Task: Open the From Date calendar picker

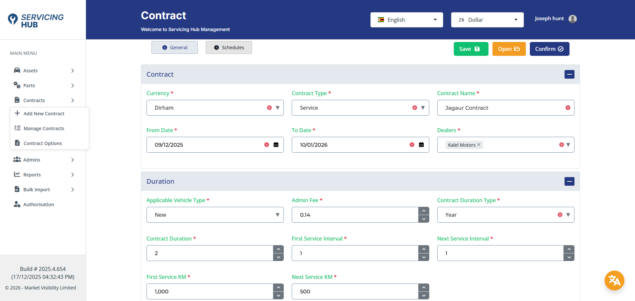Action: [276, 145]
